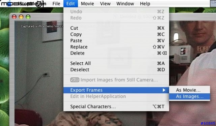Click the green zoom window button
The image size is (216, 126).
pyautogui.click(x=28, y=17)
